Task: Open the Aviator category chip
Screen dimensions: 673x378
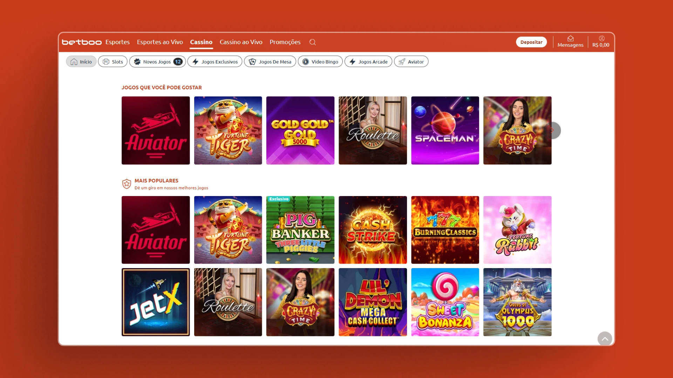Action: click(x=411, y=62)
